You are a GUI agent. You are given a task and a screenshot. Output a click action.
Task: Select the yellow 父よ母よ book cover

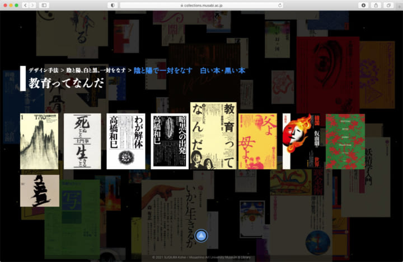pos(258,141)
